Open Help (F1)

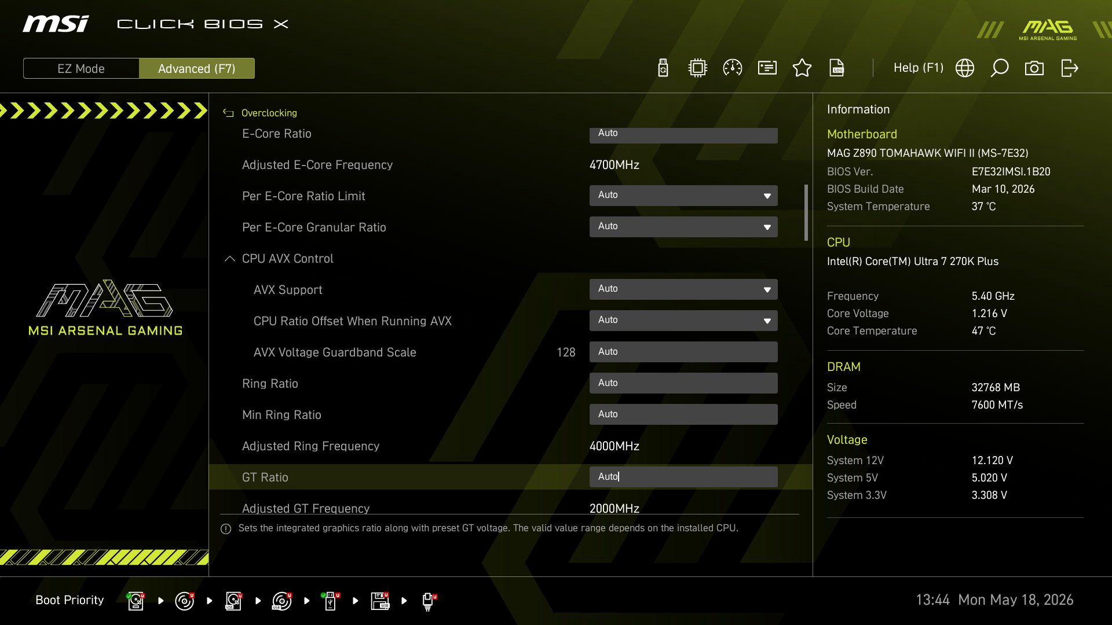pyautogui.click(x=919, y=68)
